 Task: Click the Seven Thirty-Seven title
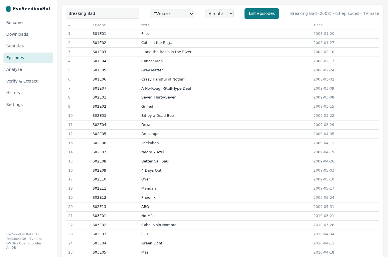159,97
